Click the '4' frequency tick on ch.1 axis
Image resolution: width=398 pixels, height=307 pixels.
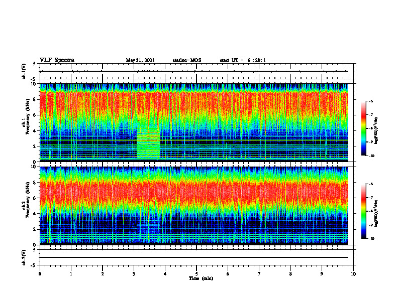tap(35, 131)
